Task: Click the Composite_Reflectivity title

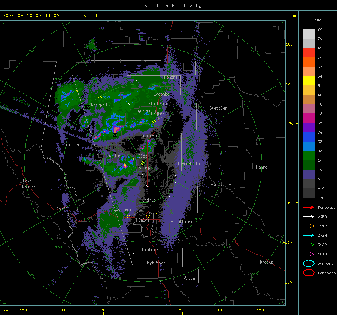Action: click(168, 6)
